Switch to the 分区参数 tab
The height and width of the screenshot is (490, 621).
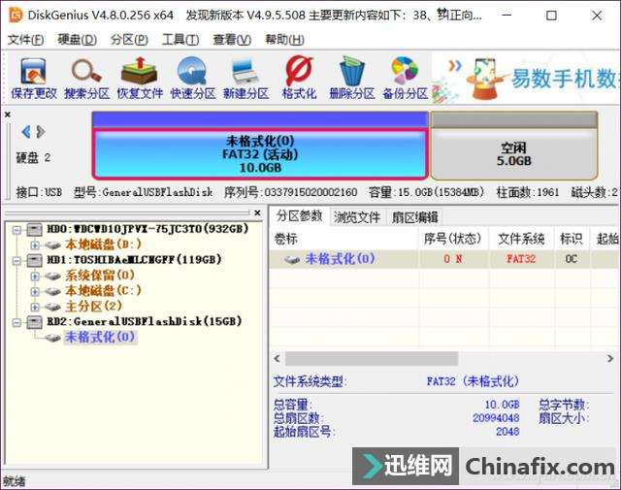299,215
